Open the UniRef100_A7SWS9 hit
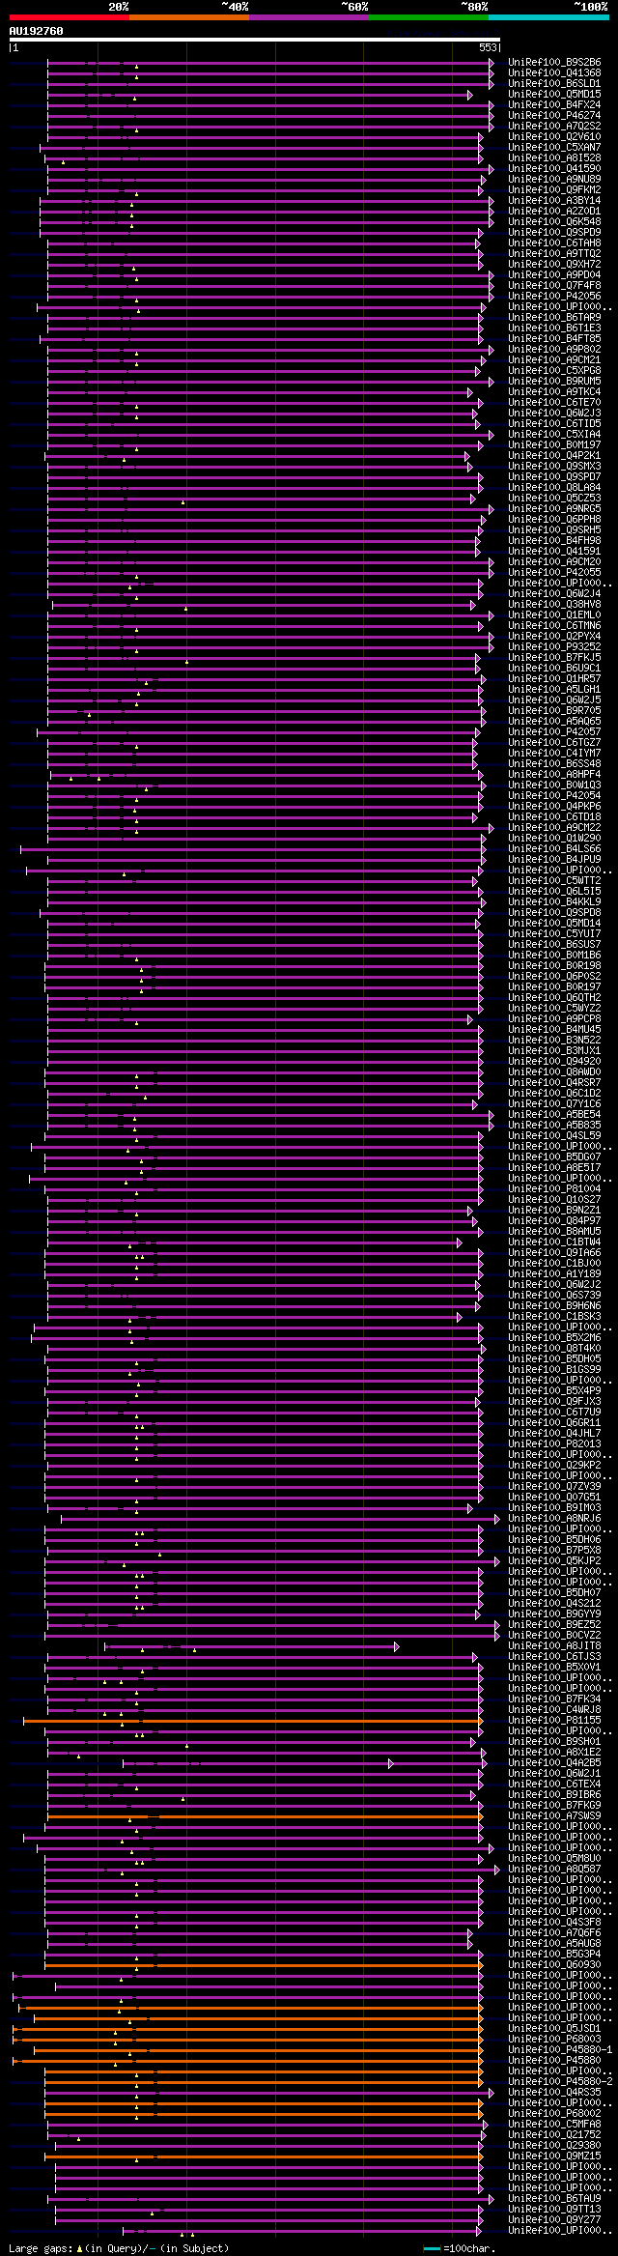Image resolution: width=618 pixels, height=2256 pixels. [554, 1816]
